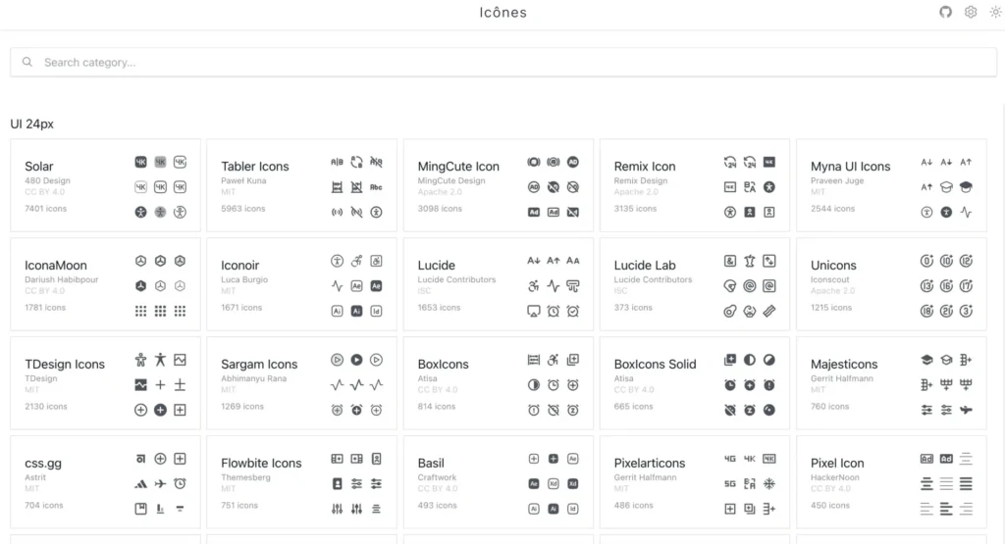The height and width of the screenshot is (544, 1005).
Task: Click the filled graduation cap in Majesticons
Action: [926, 360]
